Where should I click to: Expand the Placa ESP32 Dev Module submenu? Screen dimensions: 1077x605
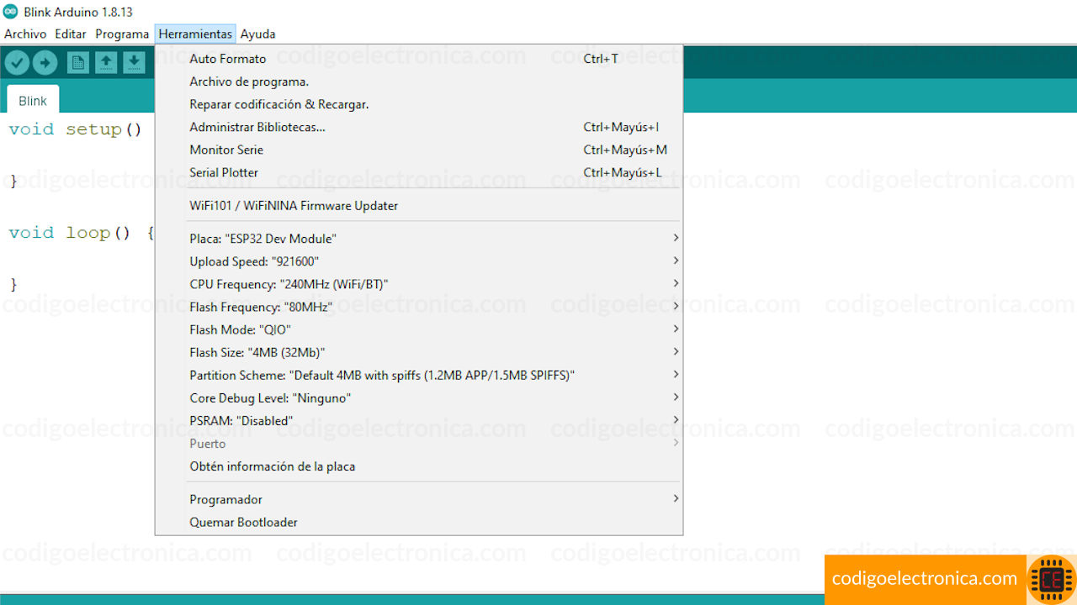(x=419, y=239)
